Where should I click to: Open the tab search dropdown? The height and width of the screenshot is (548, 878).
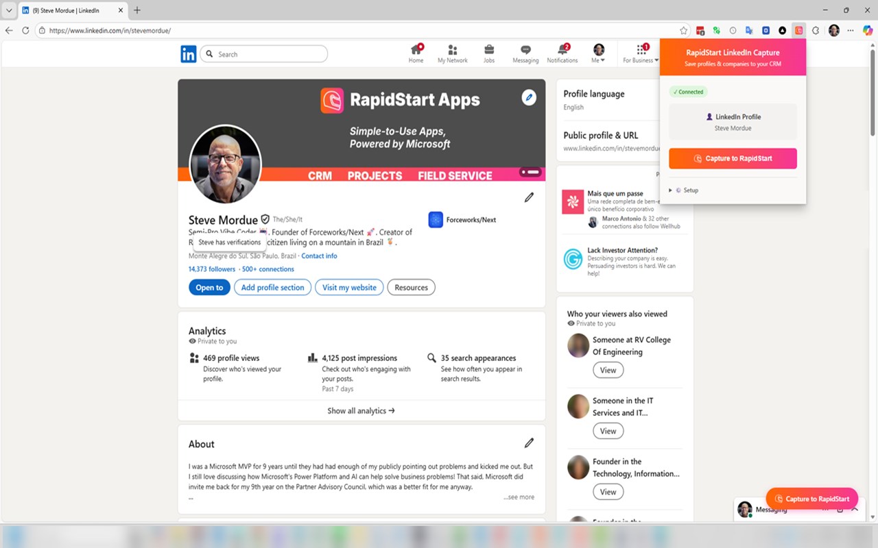point(9,10)
